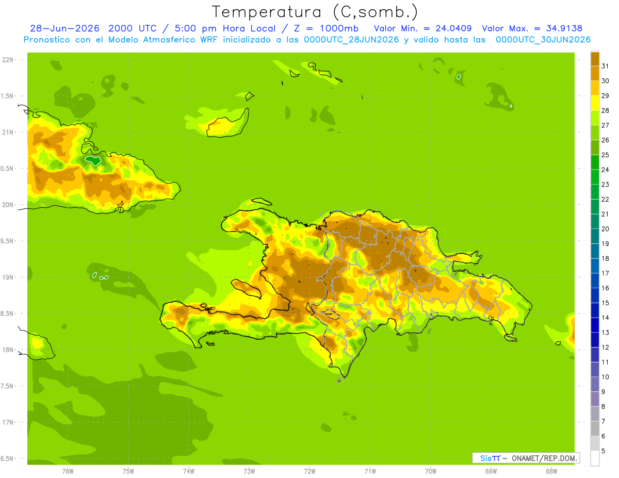Click the 22N latitude label
This screenshot has height=478, width=619.
click(x=8, y=60)
